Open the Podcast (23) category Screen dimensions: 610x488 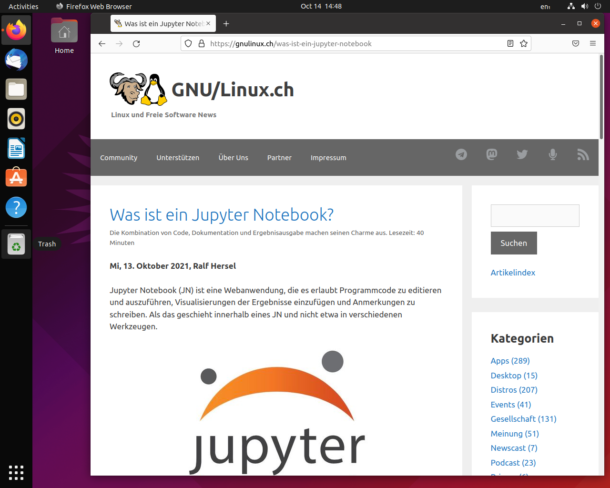pos(513,463)
